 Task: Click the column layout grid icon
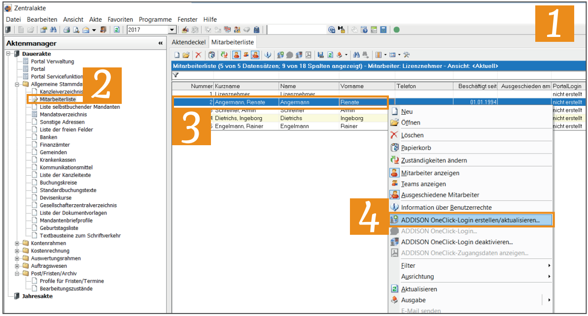[x=379, y=55]
